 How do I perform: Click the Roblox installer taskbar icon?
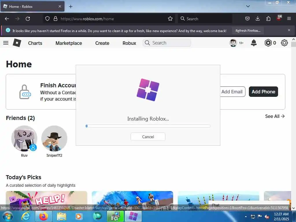(133, 216)
